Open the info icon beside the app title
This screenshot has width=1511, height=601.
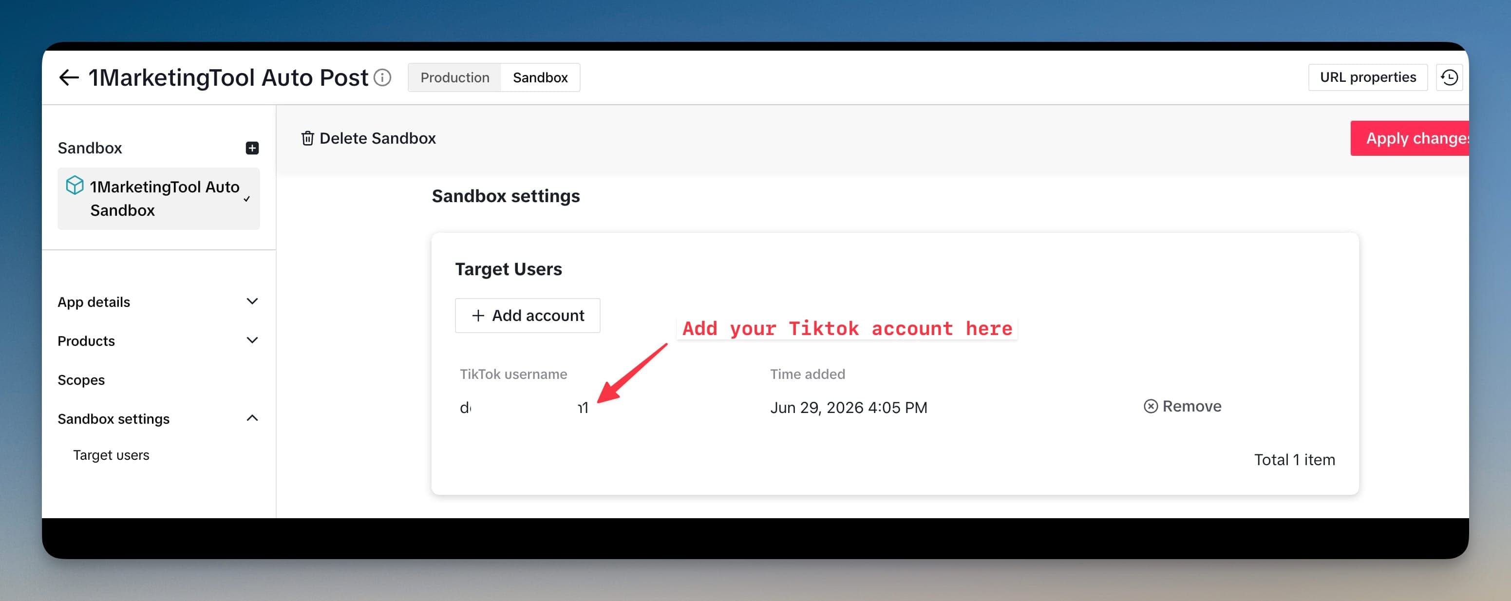[x=382, y=77]
